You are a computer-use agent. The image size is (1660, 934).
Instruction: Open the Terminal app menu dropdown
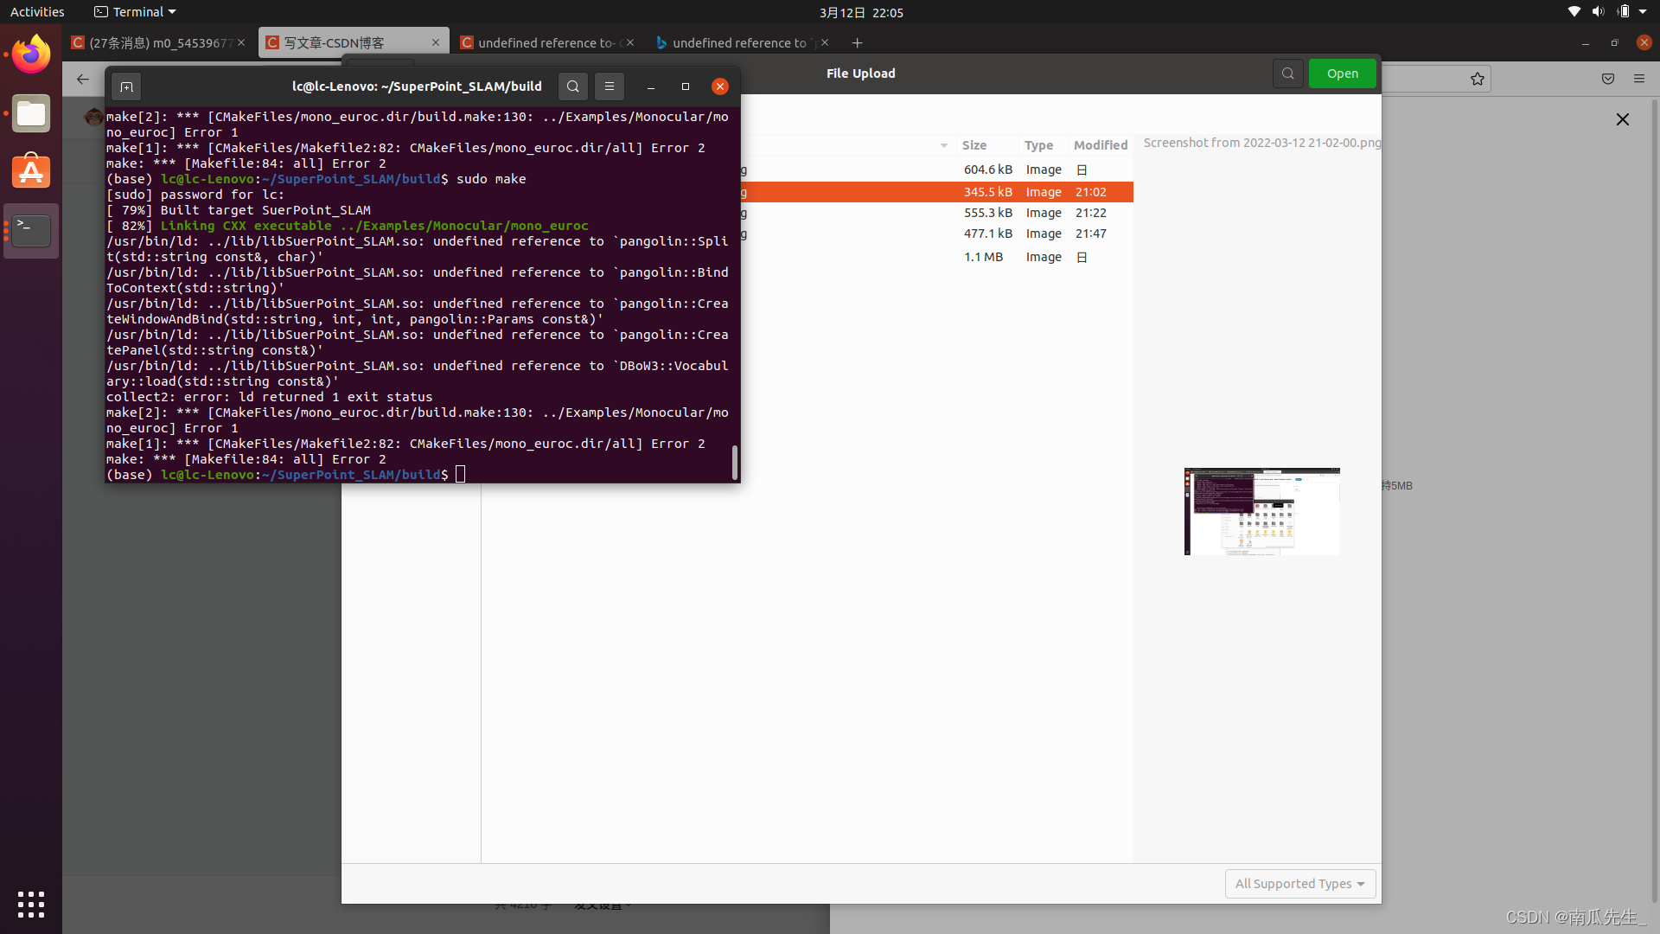point(136,12)
